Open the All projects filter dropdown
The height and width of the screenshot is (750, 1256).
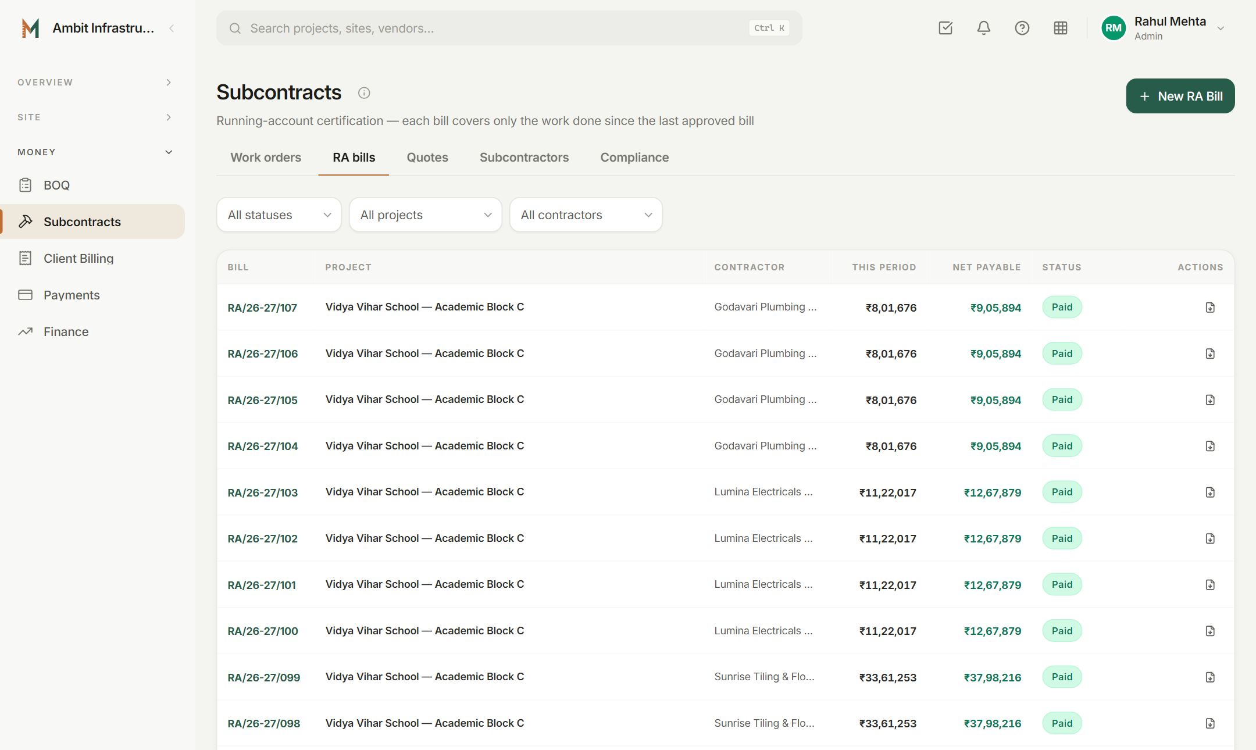pos(426,215)
